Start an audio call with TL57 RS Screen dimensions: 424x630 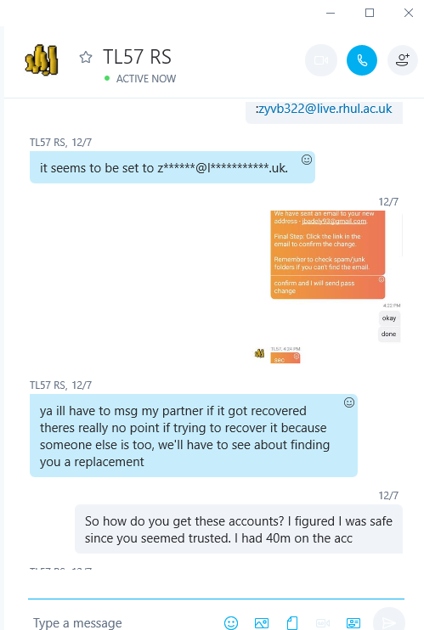coord(362,60)
